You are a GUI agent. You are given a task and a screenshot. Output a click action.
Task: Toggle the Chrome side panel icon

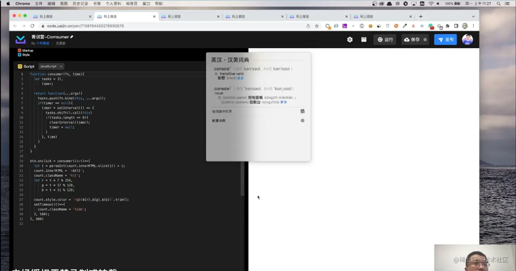pyautogui.click(x=456, y=26)
